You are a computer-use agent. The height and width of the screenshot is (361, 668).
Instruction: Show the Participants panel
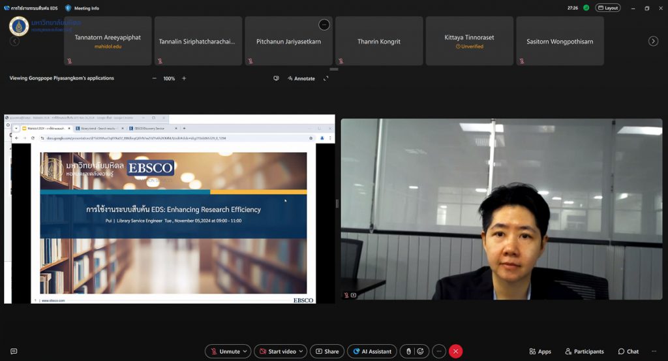tap(584, 351)
